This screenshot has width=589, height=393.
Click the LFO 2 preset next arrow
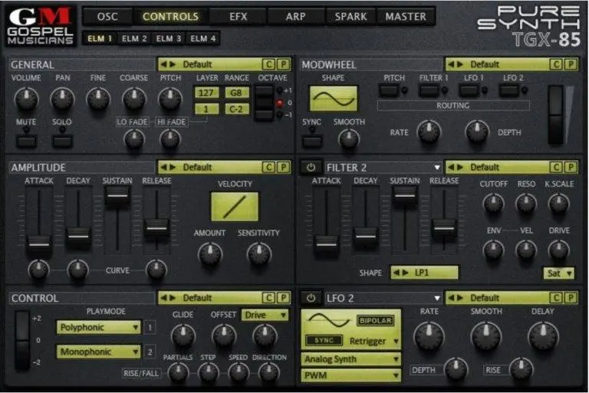coord(460,298)
